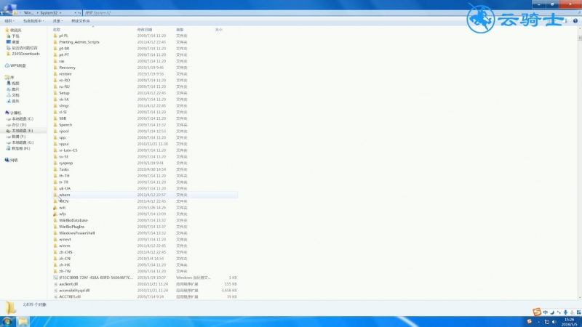
Task: Select the winevt folder row
Action: [x=145, y=240]
